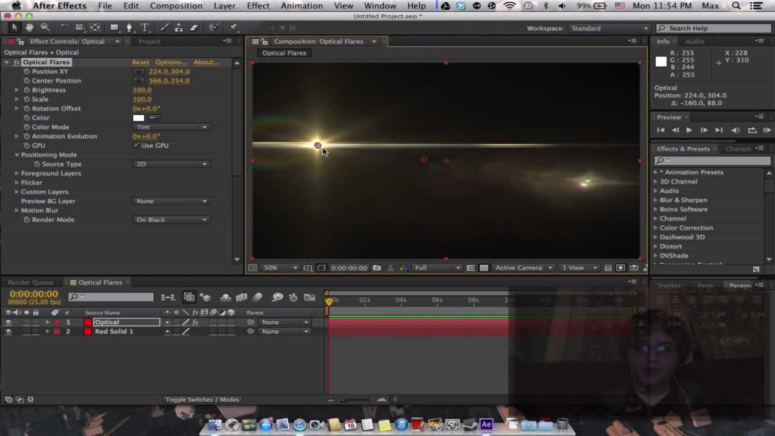Select the Eraser tool
This screenshot has height=436, width=775.
point(194,28)
